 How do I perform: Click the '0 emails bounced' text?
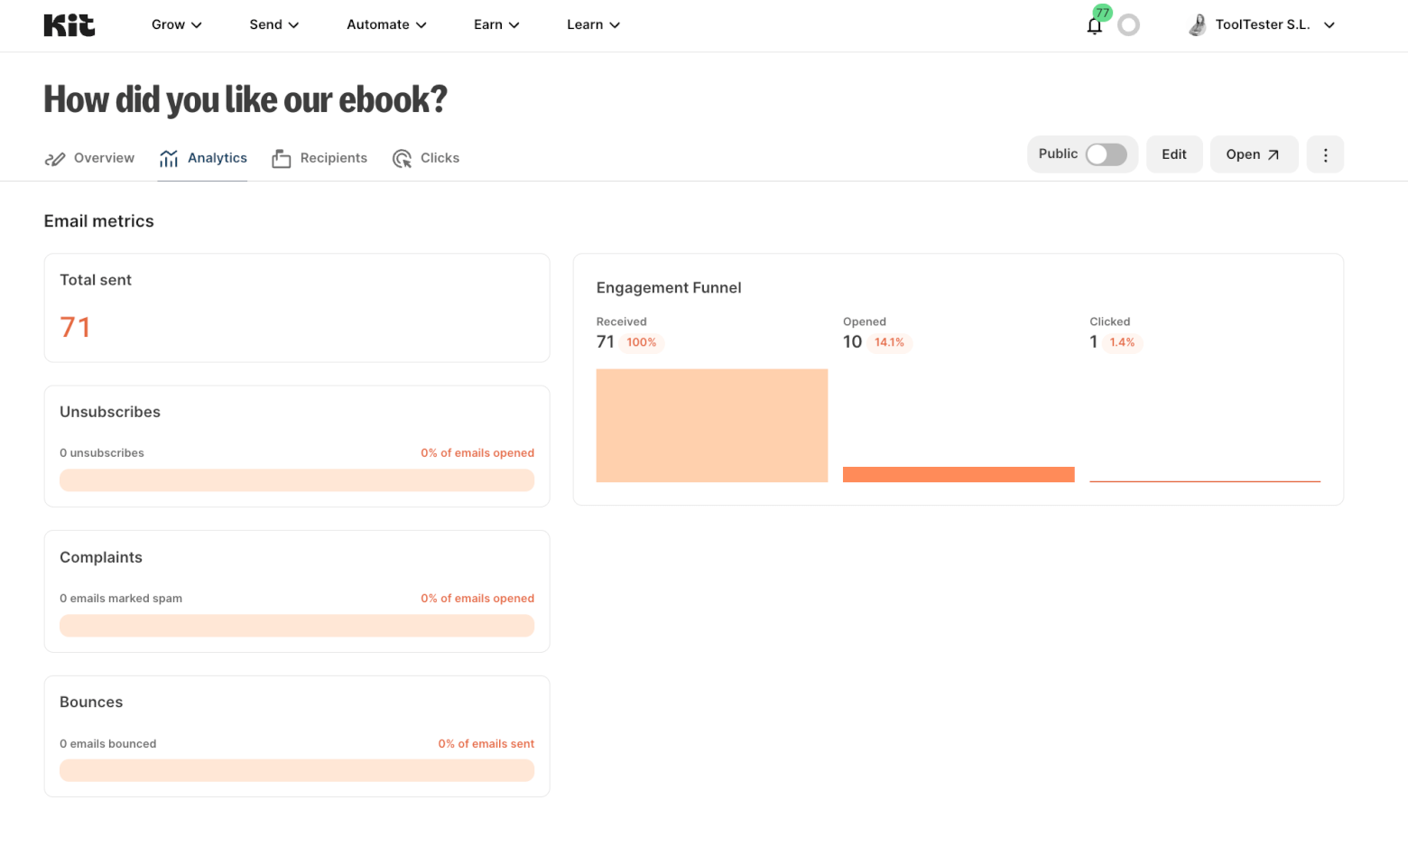pyautogui.click(x=108, y=744)
